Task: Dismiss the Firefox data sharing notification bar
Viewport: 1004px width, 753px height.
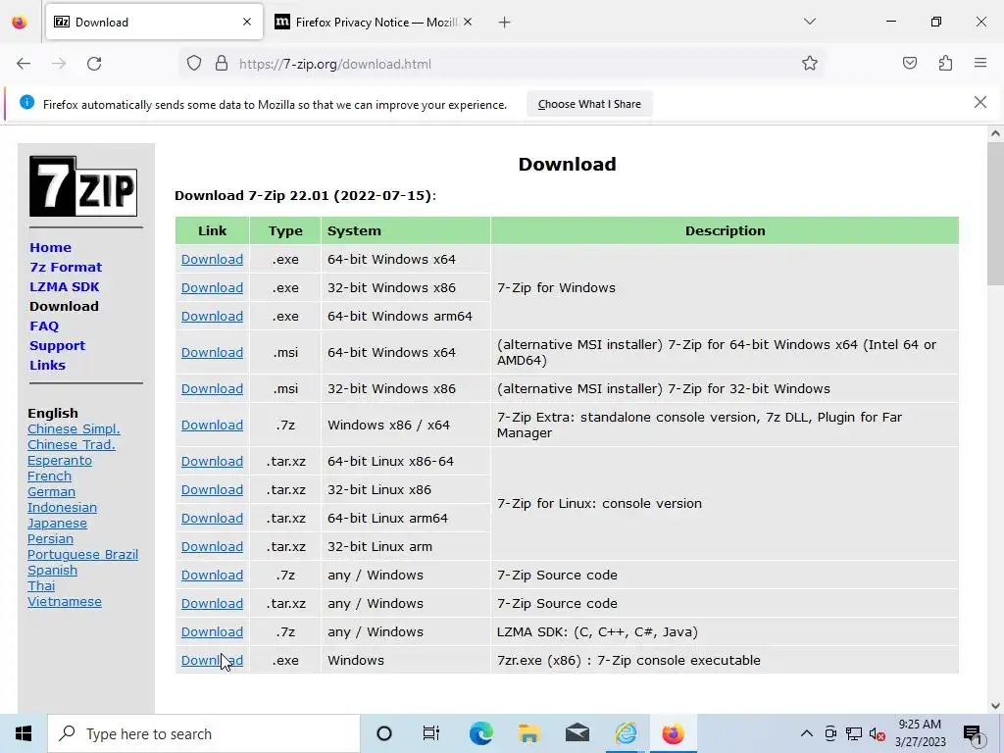Action: [x=979, y=102]
